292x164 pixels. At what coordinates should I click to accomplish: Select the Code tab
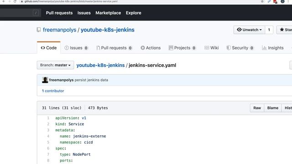point(49,48)
